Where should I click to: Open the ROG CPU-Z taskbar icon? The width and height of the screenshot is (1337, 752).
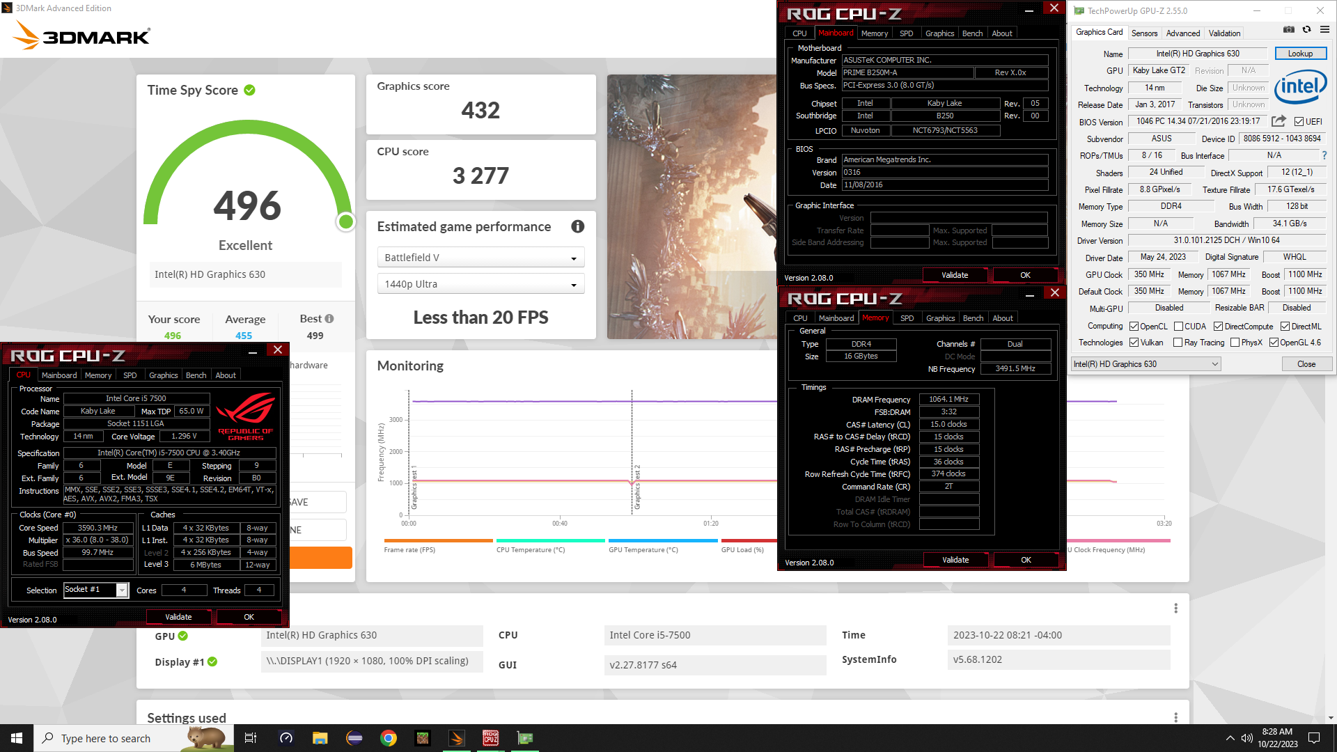point(491,738)
